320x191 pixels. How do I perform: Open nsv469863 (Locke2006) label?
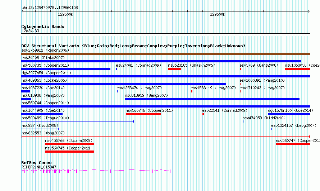click(x=44, y=80)
